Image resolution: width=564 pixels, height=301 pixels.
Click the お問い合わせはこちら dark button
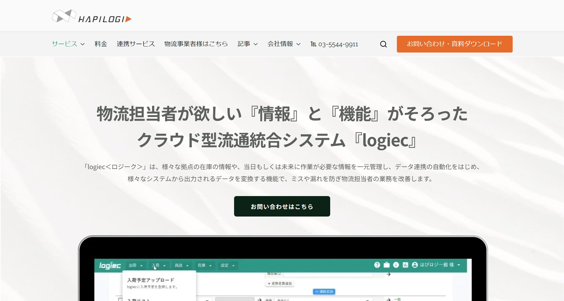[282, 206]
